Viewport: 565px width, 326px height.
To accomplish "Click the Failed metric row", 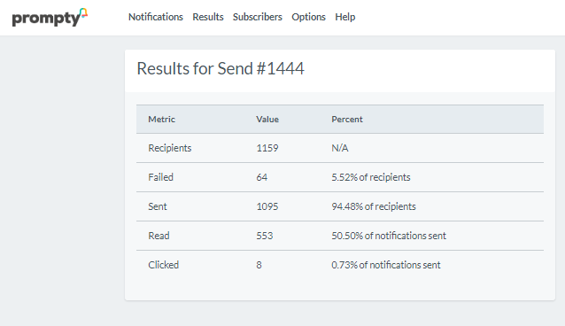I will 340,177.
